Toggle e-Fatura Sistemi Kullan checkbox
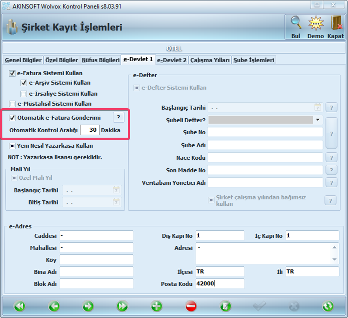This screenshot has height=318, width=348. click(x=12, y=73)
